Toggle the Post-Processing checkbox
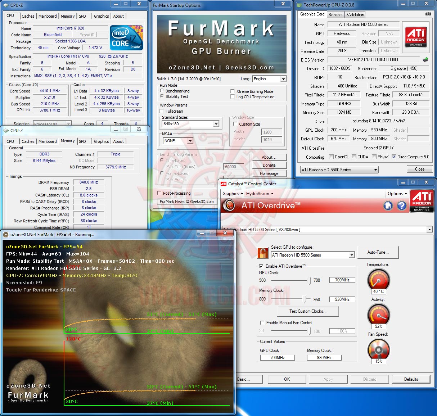Screen dimensions: 437x416 (159, 193)
